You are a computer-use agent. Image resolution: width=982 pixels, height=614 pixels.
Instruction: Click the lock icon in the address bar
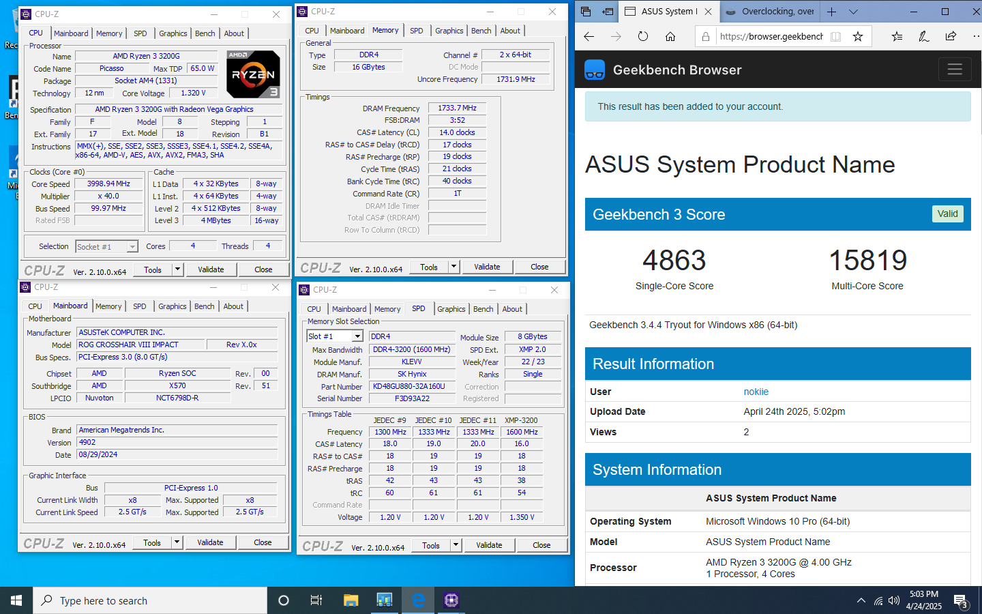pos(706,37)
